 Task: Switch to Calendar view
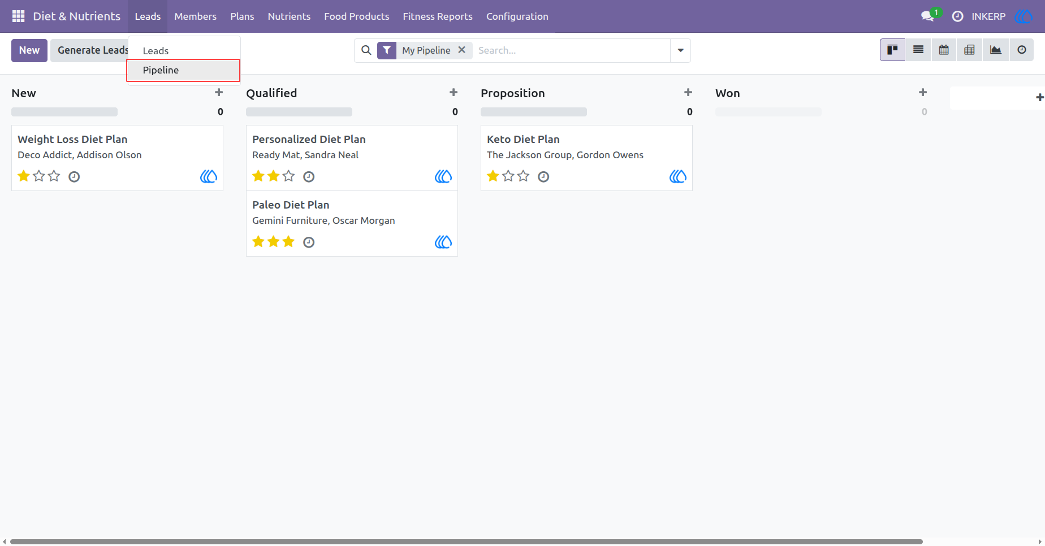tap(944, 50)
